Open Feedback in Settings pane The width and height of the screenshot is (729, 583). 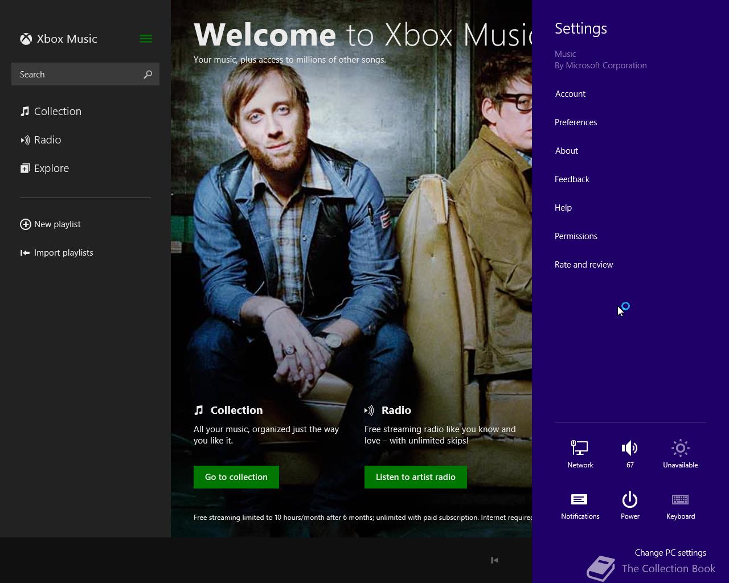click(x=572, y=179)
